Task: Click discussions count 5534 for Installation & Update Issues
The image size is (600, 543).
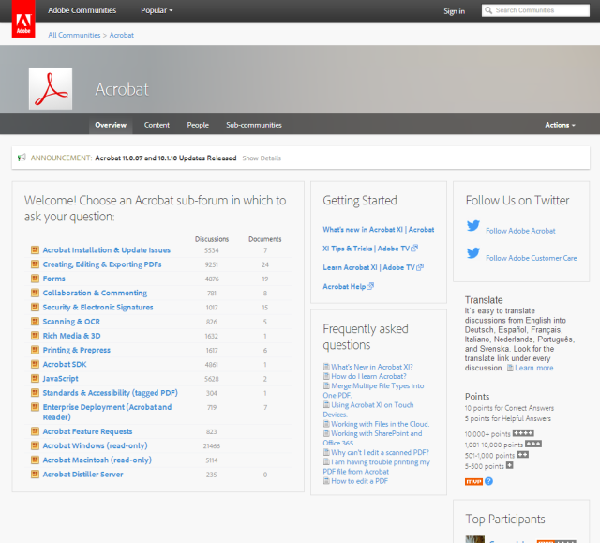Action: click(212, 250)
